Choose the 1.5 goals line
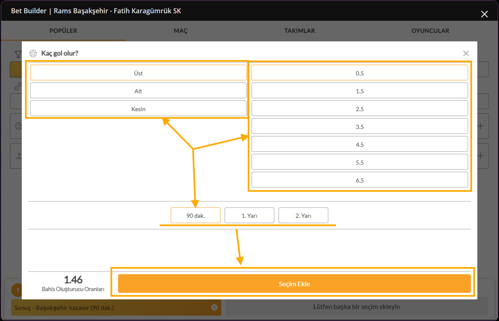Image resolution: width=499 pixels, height=321 pixels. pos(360,91)
